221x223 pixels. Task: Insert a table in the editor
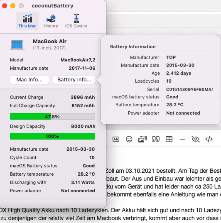[169, 139]
